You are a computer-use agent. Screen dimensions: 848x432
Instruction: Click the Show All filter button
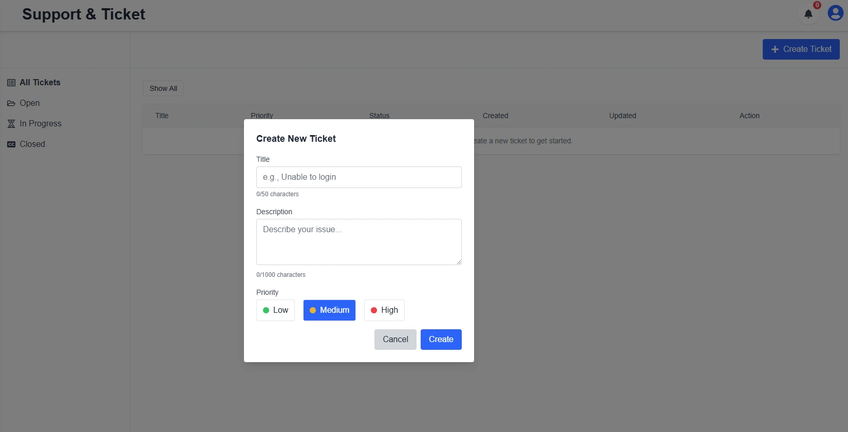pyautogui.click(x=163, y=88)
